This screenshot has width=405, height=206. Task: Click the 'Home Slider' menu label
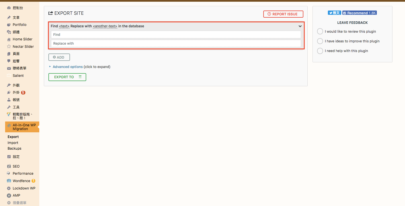pos(22,39)
